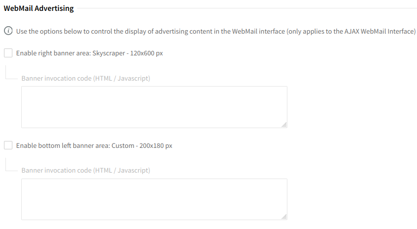
Task: Focus the Skyscraper banner invocation code textarea
Action: coord(154,107)
